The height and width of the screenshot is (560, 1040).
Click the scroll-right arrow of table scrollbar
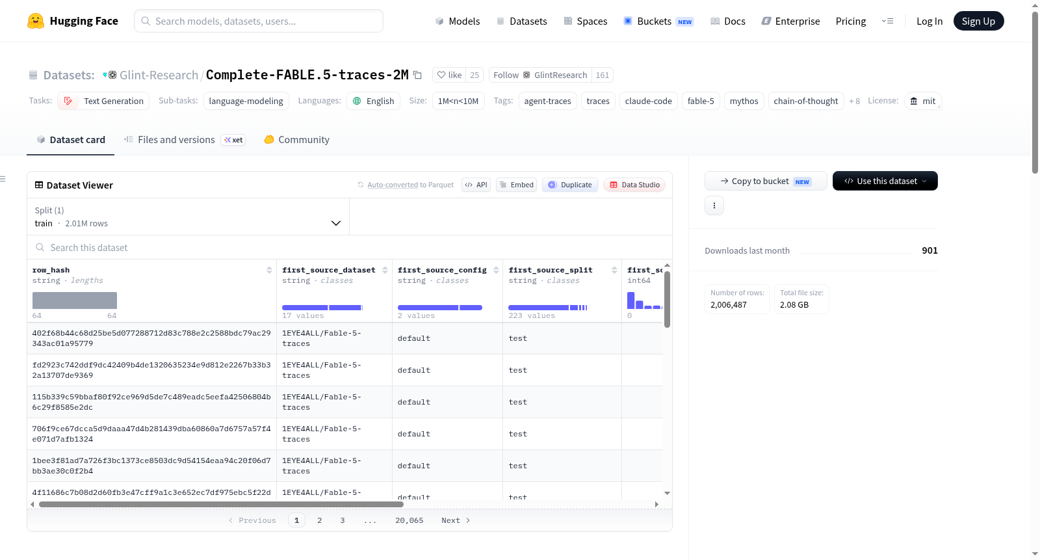pos(656,504)
